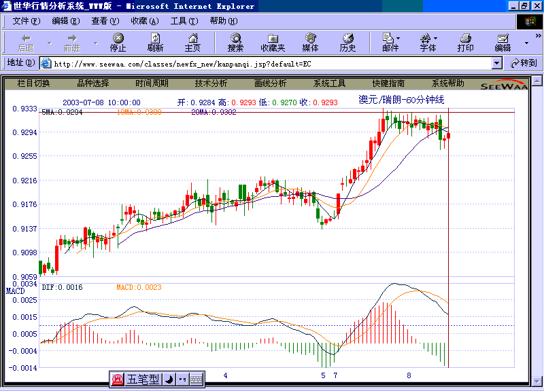Open the 字体 font size icon
Viewport: 544px width, 391px height.
coord(428,43)
